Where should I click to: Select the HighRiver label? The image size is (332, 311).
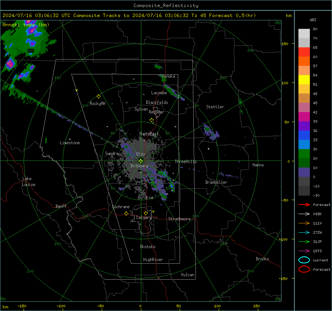click(x=153, y=260)
